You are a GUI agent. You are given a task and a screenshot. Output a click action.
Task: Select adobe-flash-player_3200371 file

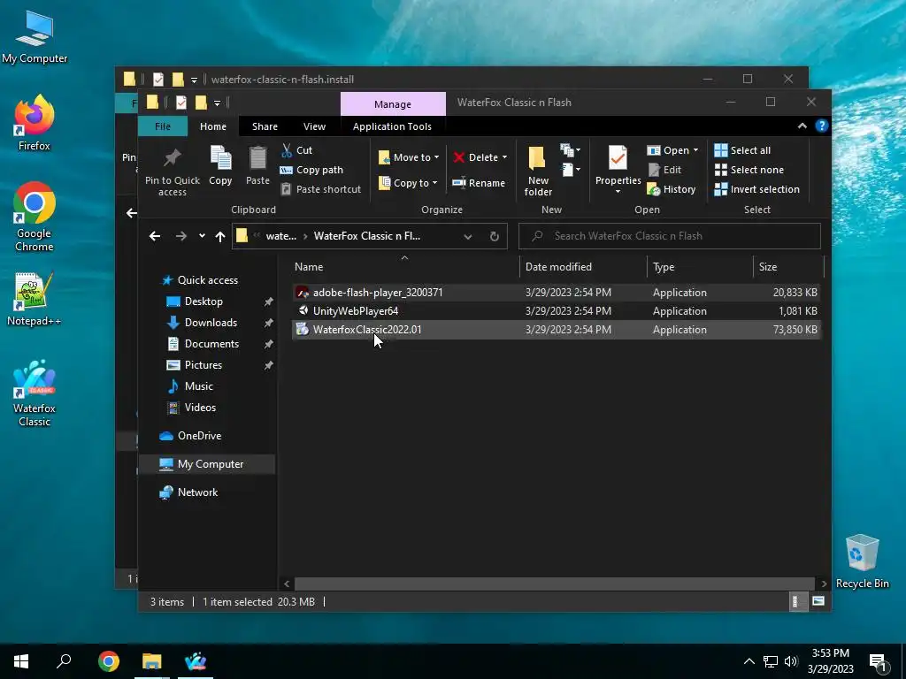(x=556, y=292)
